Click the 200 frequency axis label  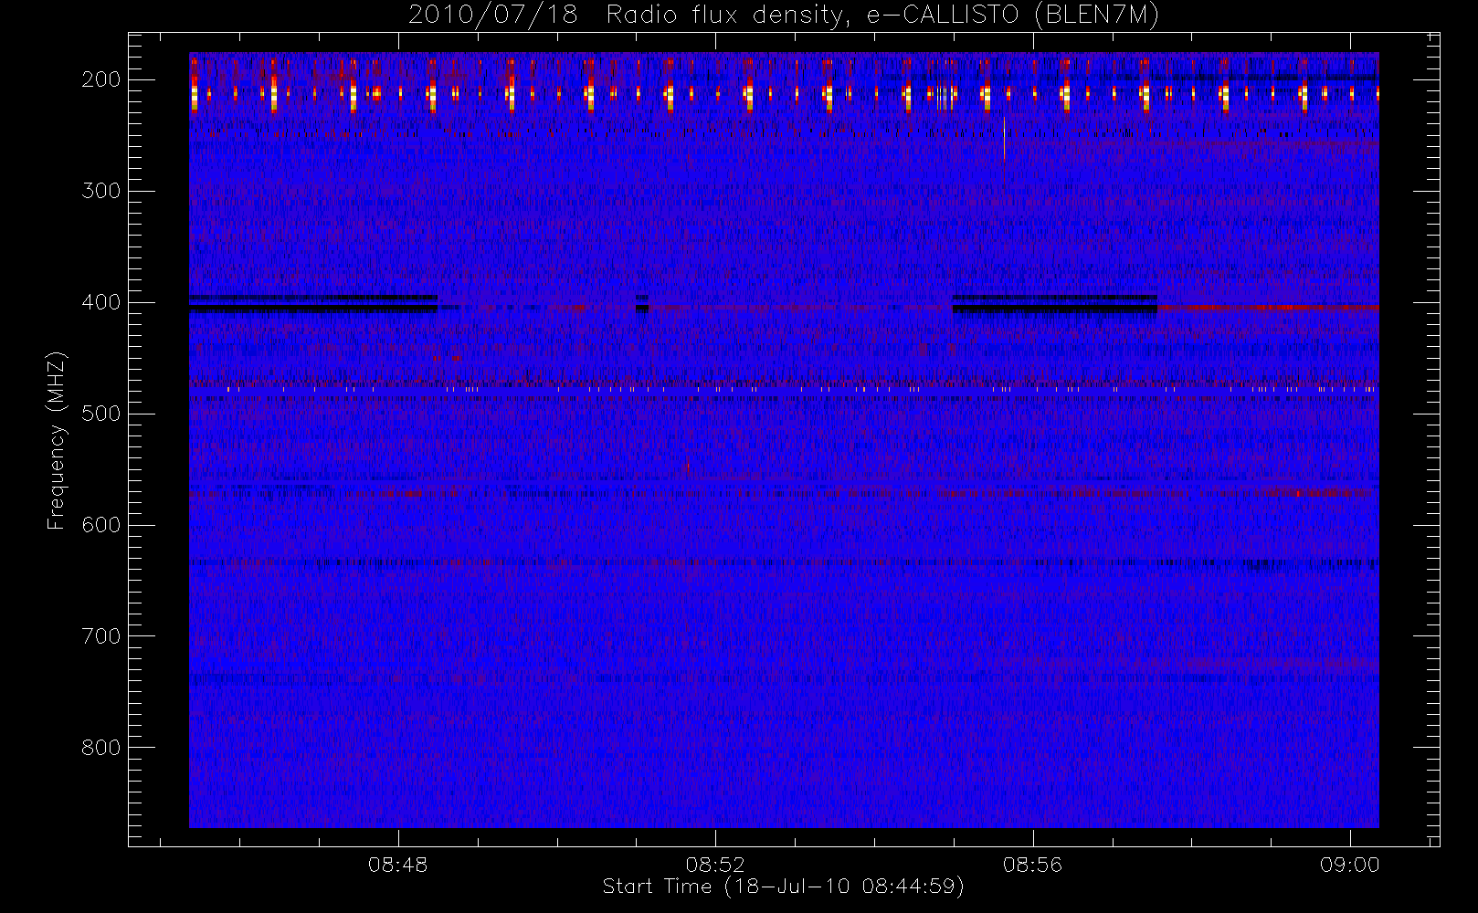pyautogui.click(x=101, y=79)
